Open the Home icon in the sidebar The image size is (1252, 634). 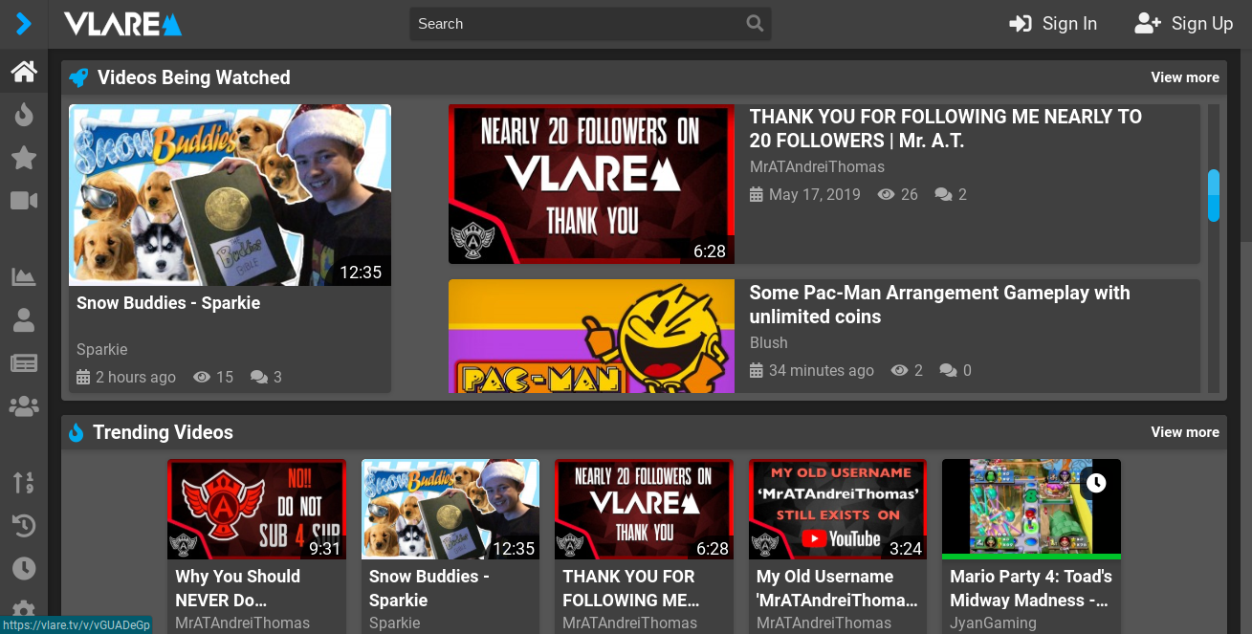24,71
